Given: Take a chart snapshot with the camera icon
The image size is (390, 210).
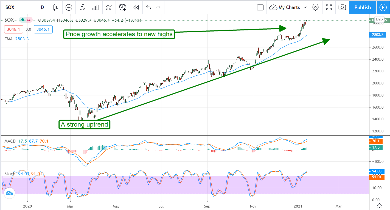Looking at the screenshot, I should pyautogui.click(x=342, y=7).
